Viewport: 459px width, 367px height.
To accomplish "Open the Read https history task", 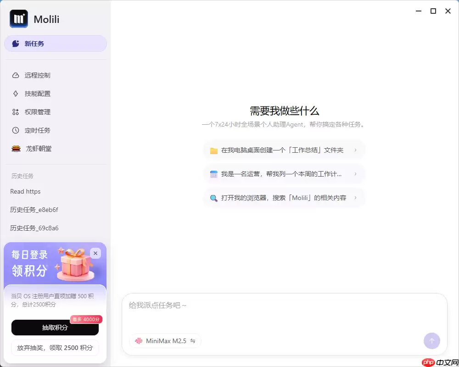I will tap(25, 191).
